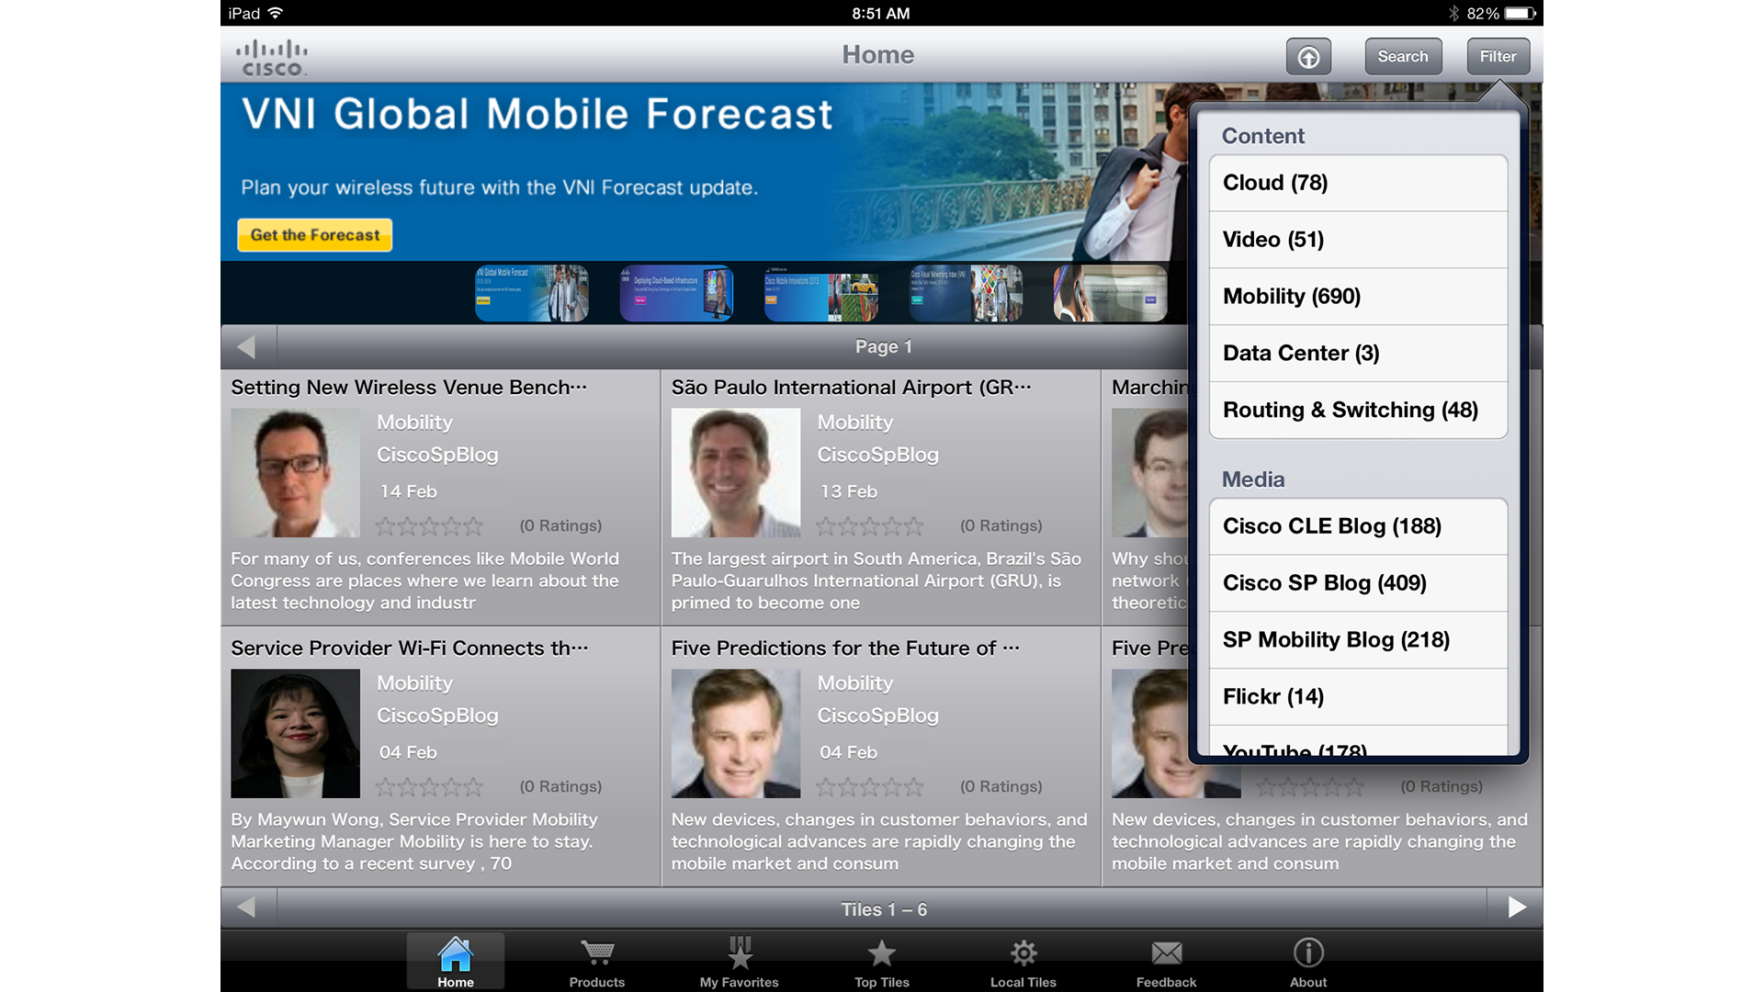Filter by Mobility (690)
This screenshot has width=1764, height=992.
tap(1358, 297)
